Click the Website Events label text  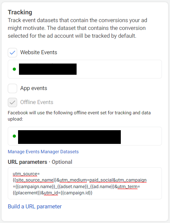pos(39,52)
